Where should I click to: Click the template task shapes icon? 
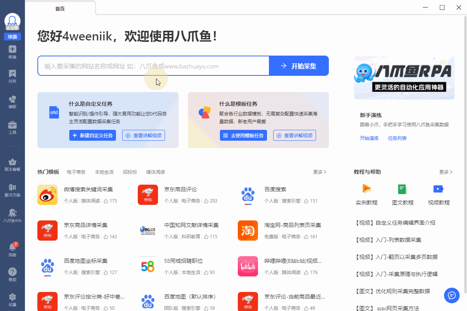click(205, 112)
